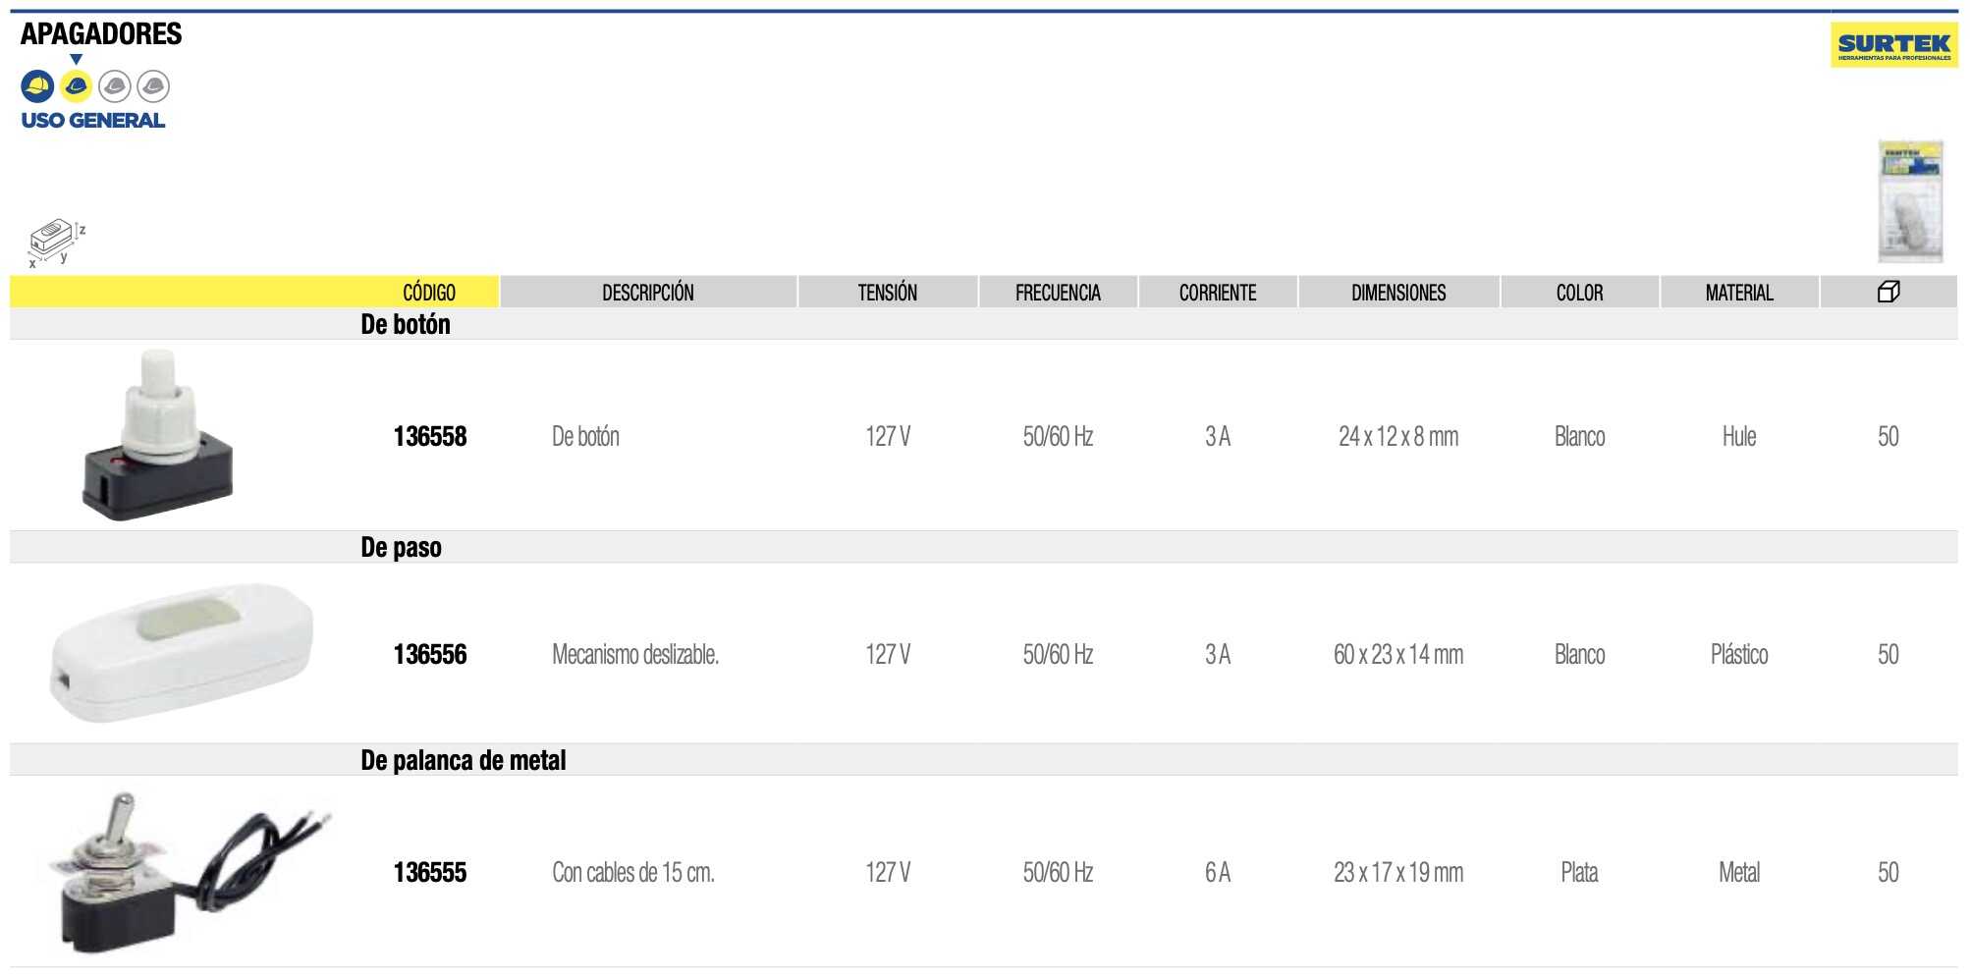The height and width of the screenshot is (978, 1970).
Task: Click the first blue helmet icon
Action: (x=37, y=86)
